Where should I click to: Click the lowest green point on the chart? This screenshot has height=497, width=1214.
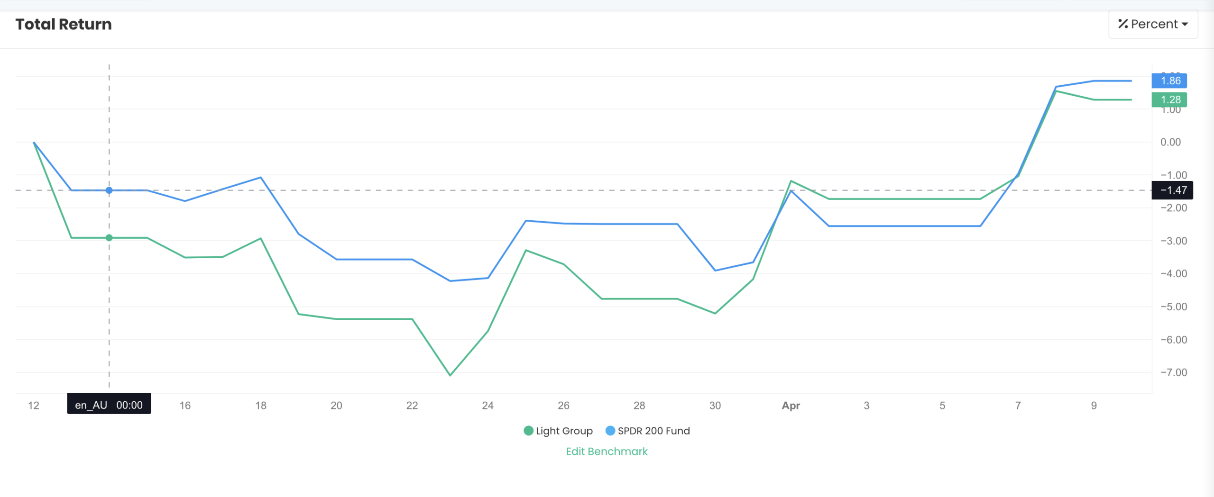click(x=450, y=374)
